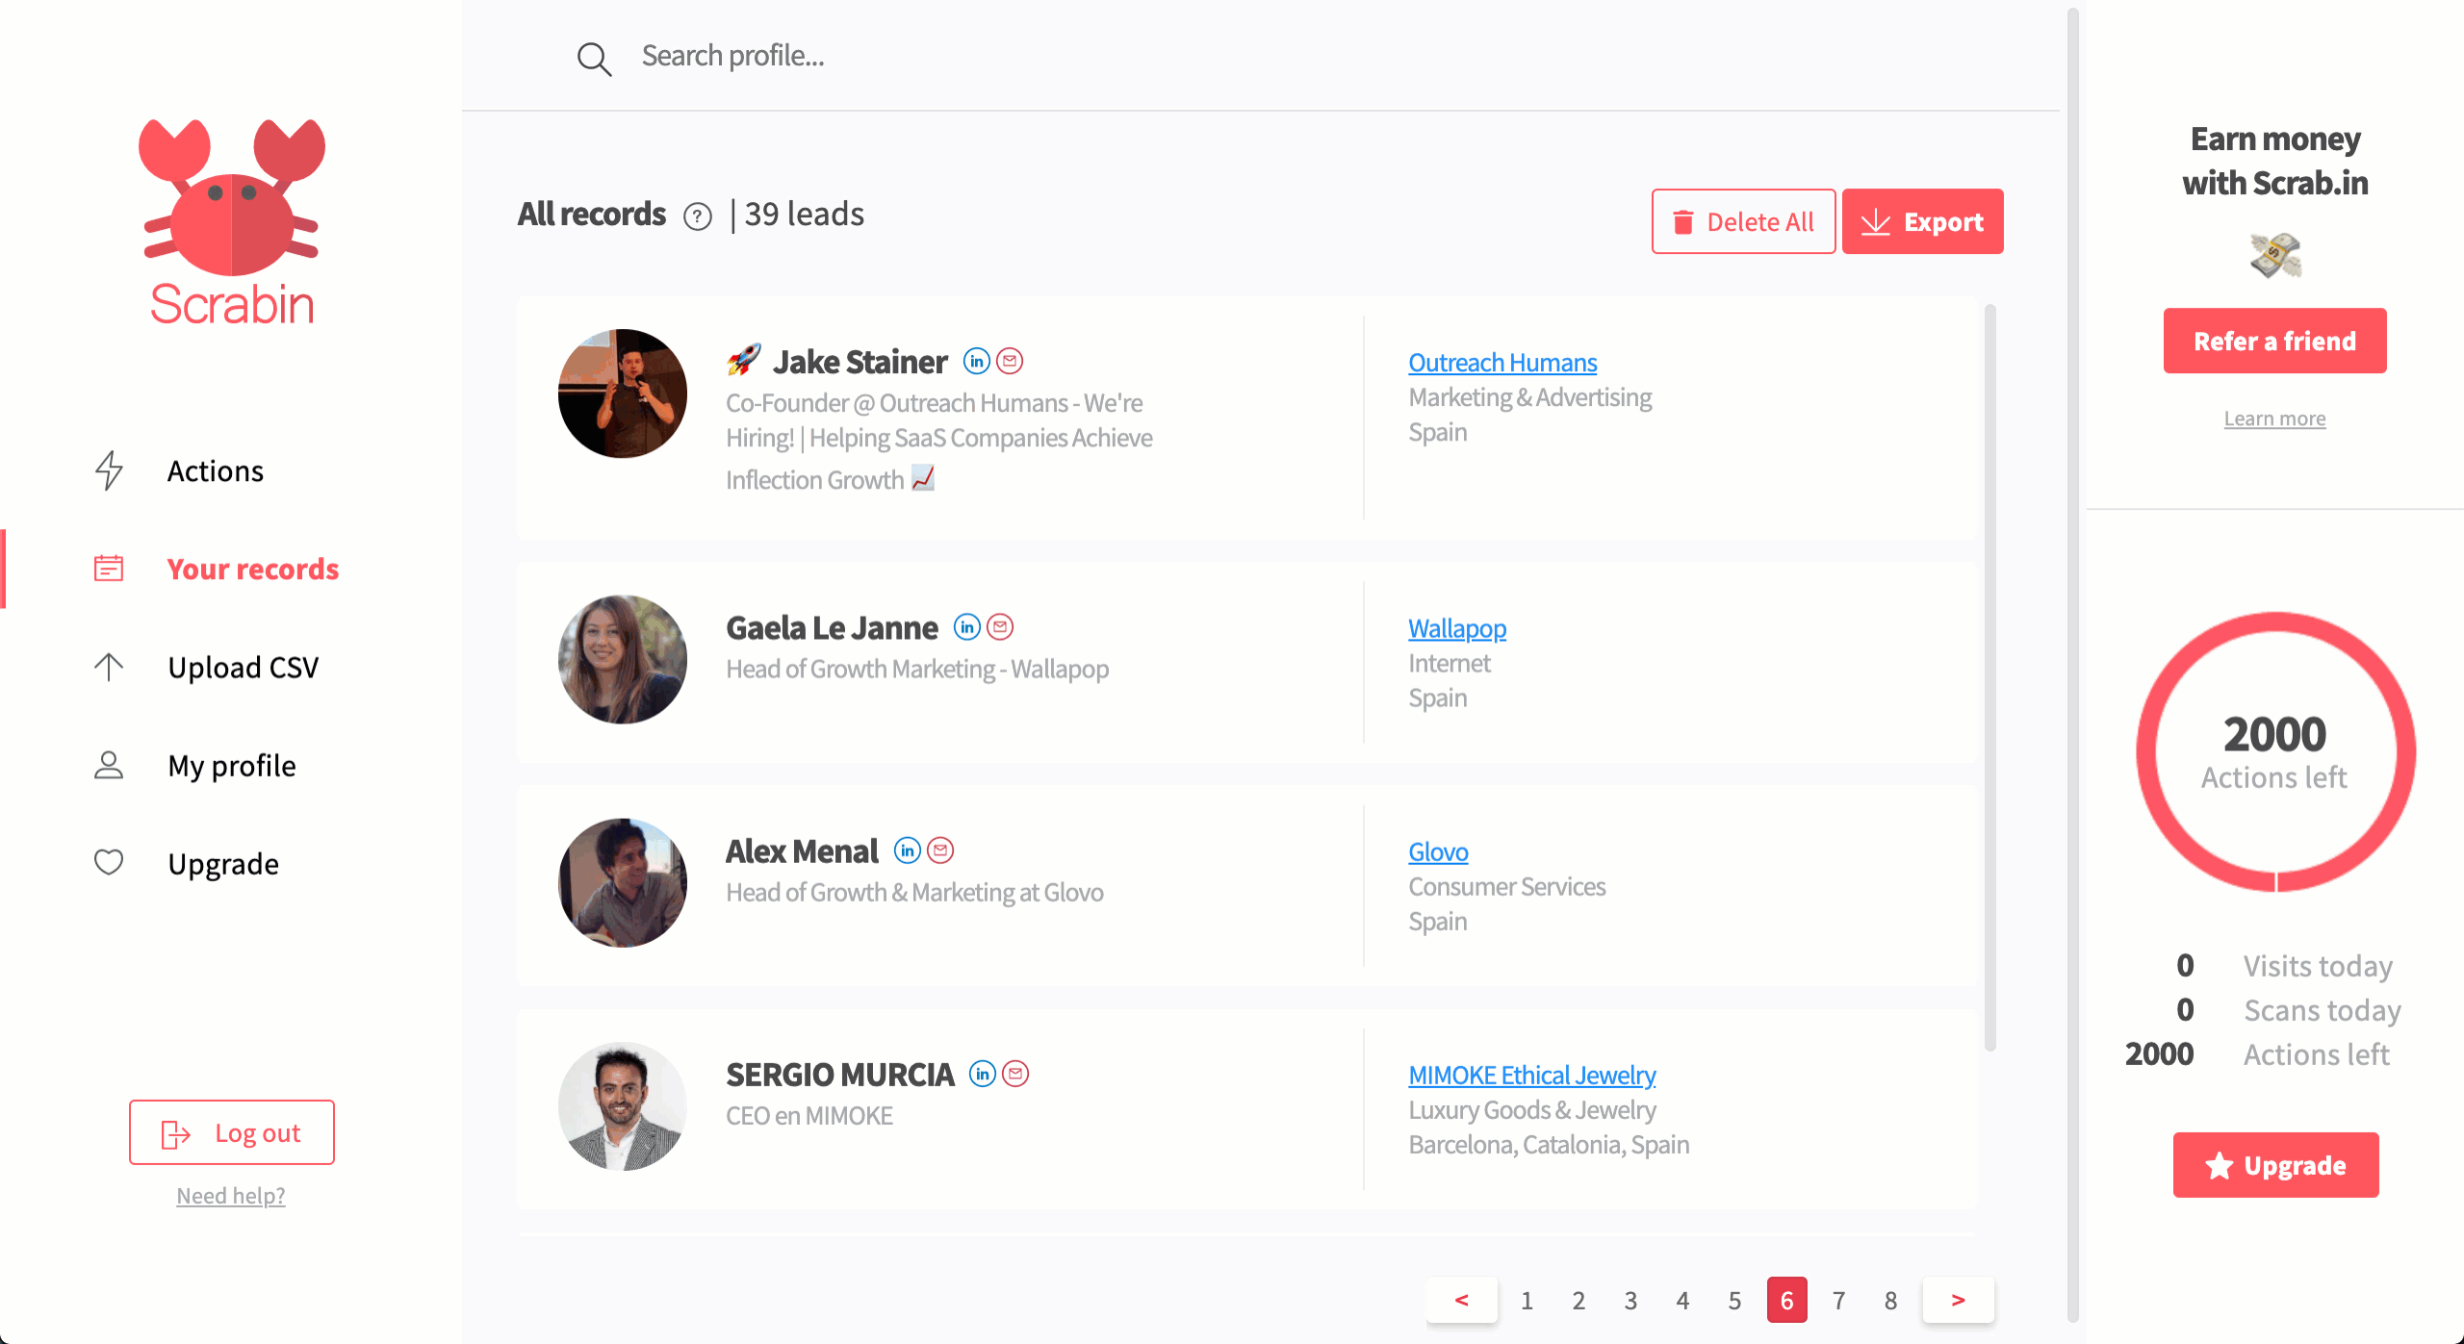Click the My profile person icon
This screenshot has width=2464, height=1344.
[109, 765]
